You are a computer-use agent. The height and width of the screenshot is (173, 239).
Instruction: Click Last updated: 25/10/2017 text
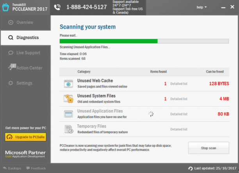pos(215,168)
